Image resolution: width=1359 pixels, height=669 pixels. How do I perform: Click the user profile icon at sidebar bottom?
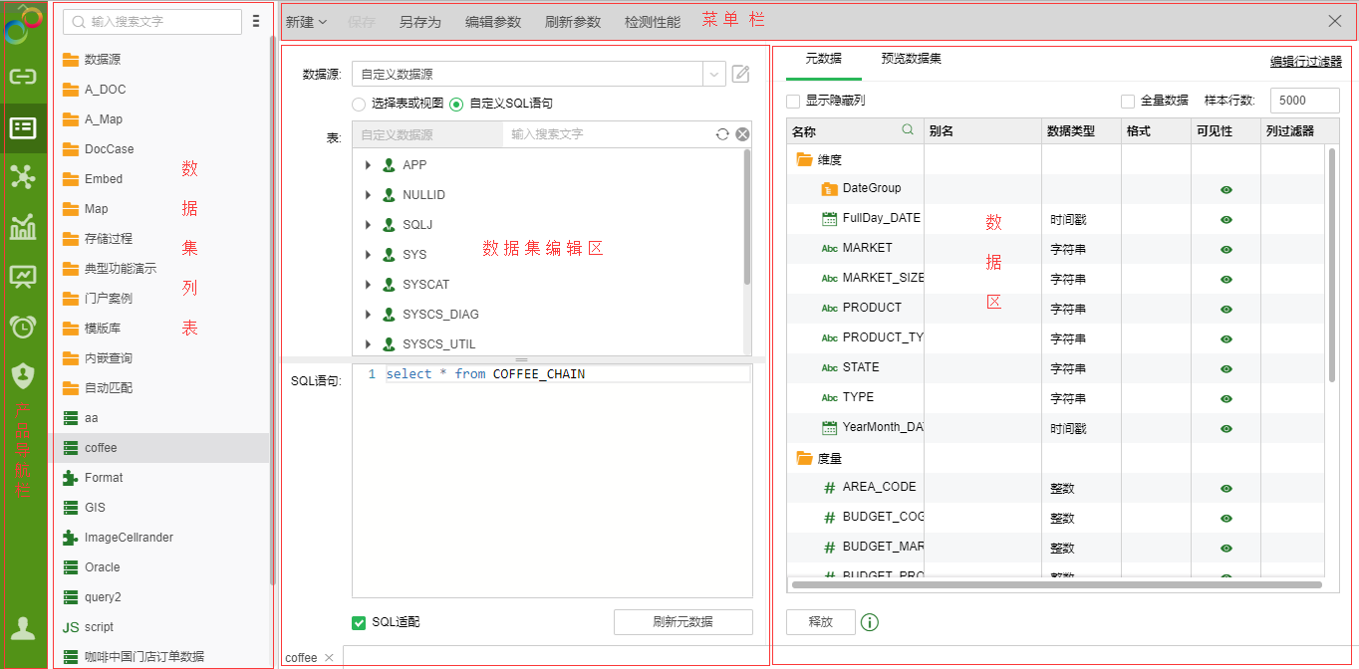22,628
